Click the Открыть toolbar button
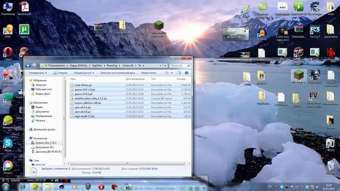340x191 pixels. coord(61,73)
